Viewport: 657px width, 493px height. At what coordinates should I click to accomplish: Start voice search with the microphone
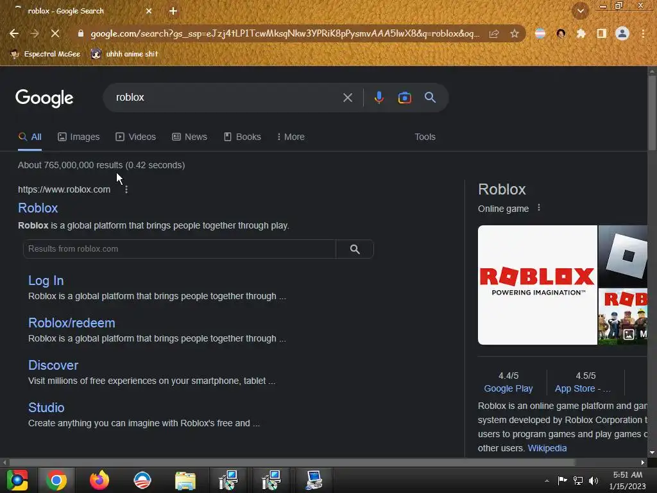tap(379, 98)
